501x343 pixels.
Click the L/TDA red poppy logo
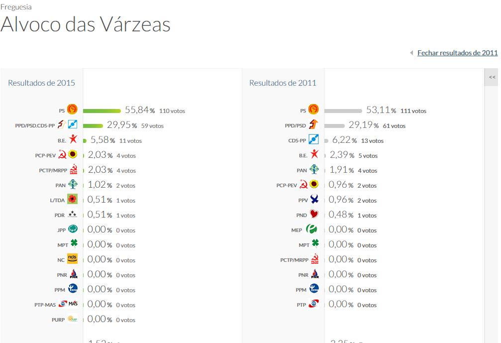point(73,200)
